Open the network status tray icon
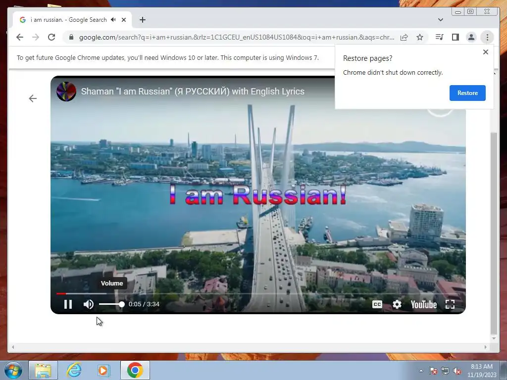 (445, 371)
